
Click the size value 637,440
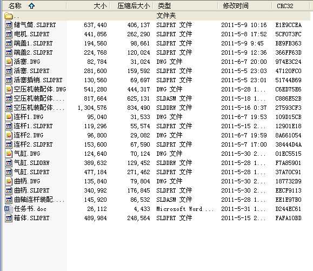[96, 25]
